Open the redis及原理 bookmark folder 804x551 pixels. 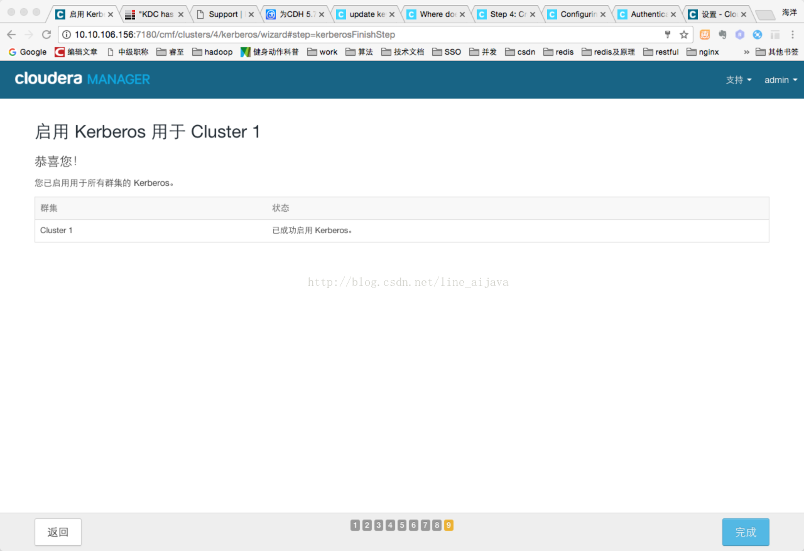point(609,52)
